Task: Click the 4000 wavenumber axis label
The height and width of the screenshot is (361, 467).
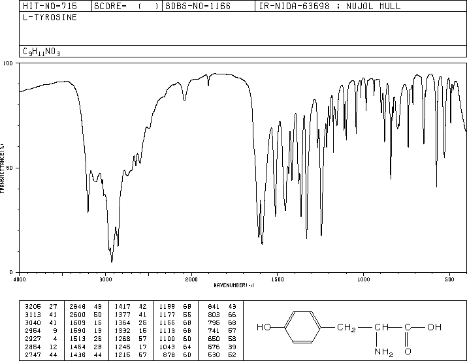Action: pyautogui.click(x=20, y=279)
